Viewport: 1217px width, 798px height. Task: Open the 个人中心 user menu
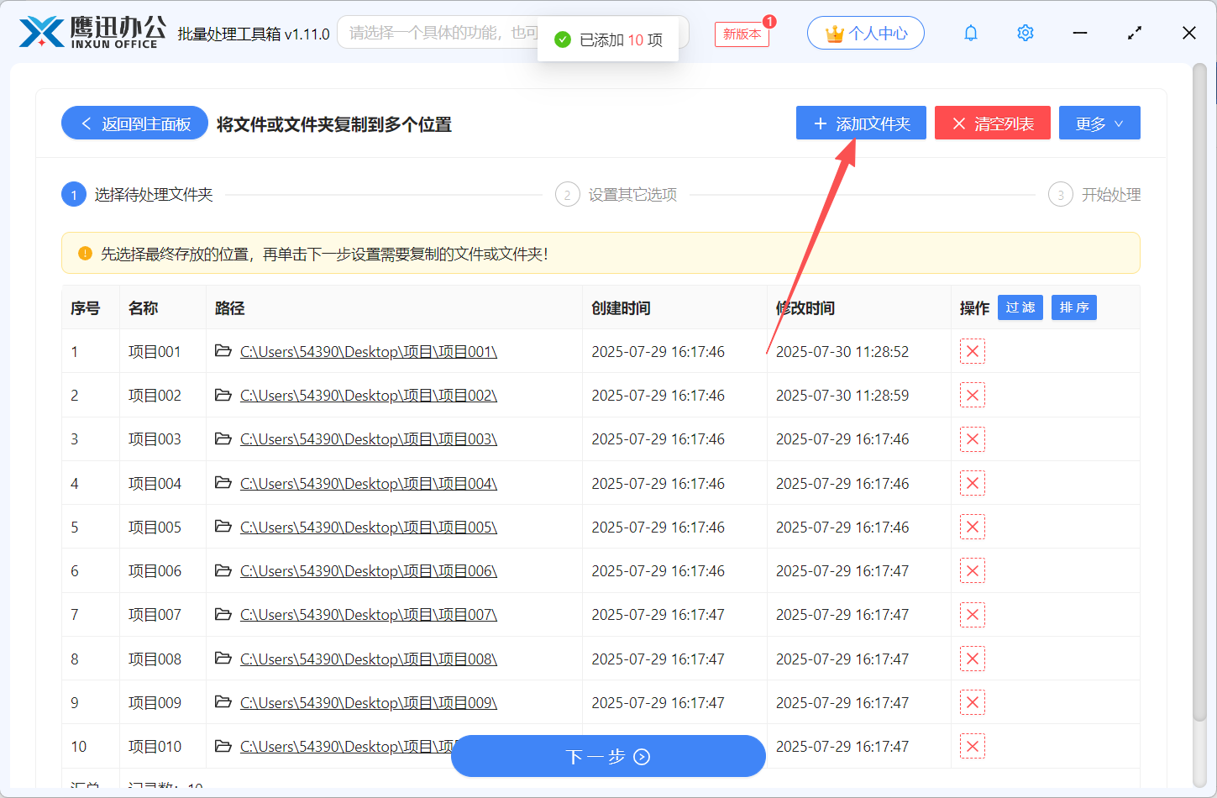[x=865, y=33]
